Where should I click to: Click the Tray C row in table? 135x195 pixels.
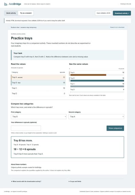[38, 88]
